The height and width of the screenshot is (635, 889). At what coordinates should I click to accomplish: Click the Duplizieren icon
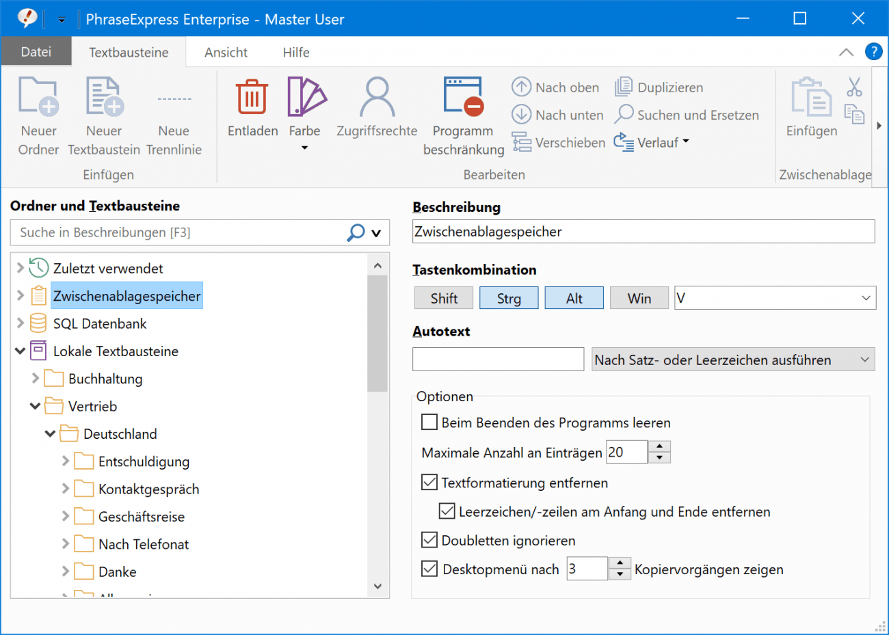click(624, 87)
